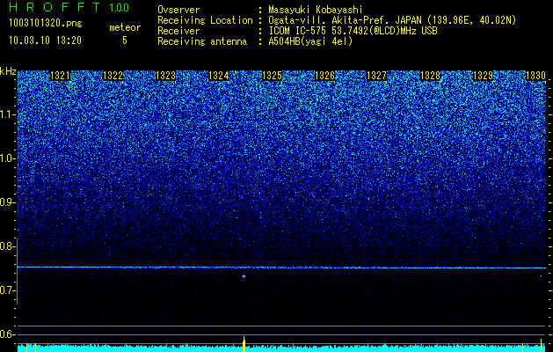This screenshot has width=553, height=352.
Task: Click the 1326 time marker
Action: tap(324, 76)
